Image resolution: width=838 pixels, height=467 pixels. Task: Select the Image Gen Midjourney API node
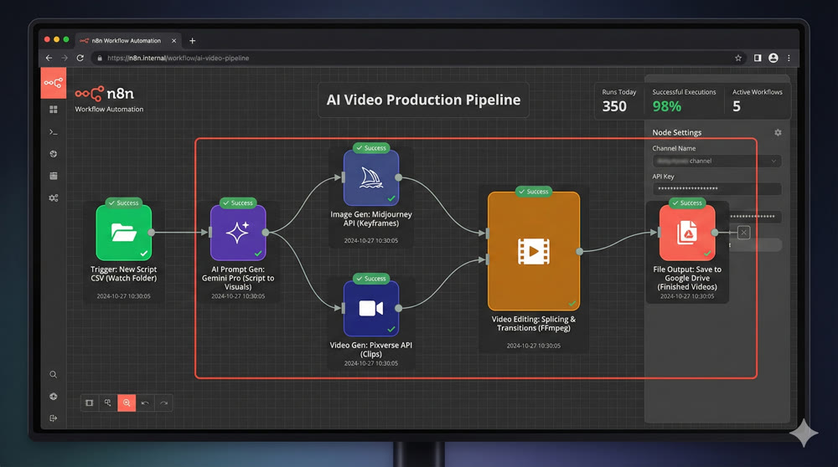[x=371, y=177]
